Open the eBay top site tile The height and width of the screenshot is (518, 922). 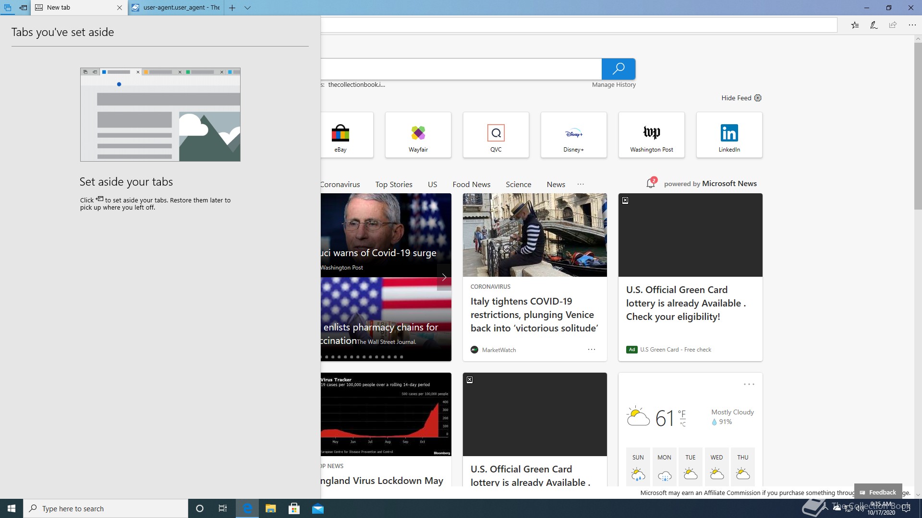click(x=347, y=135)
